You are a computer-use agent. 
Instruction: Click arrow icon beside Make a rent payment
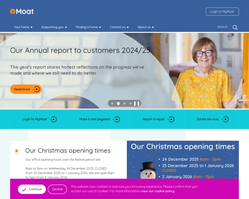pyautogui.click(x=116, y=119)
